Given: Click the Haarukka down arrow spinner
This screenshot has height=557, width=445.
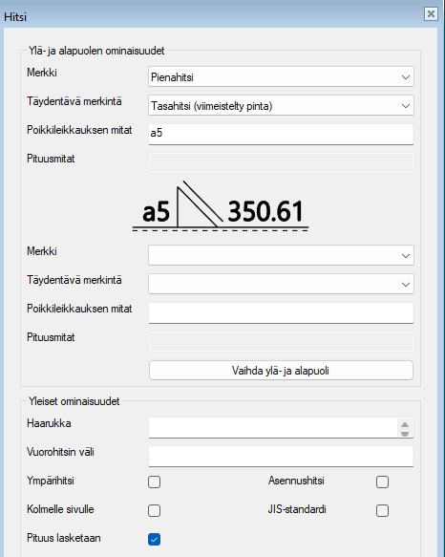Looking at the screenshot, I should point(405,434).
